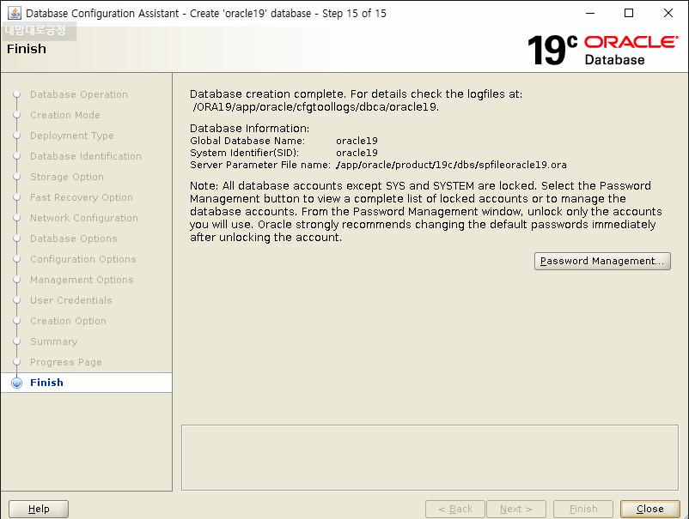
Task: Click inside the empty details message box
Action: (430, 457)
